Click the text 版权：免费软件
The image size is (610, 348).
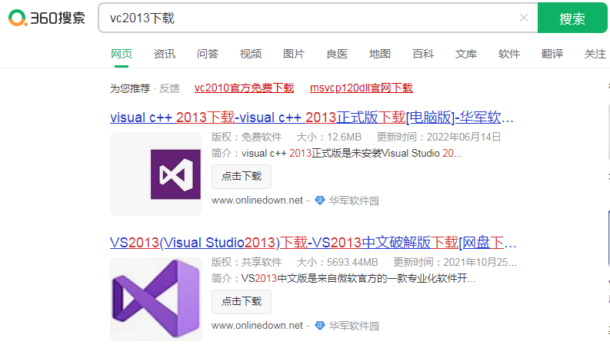coord(247,137)
